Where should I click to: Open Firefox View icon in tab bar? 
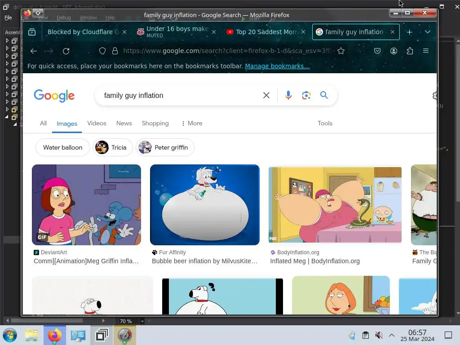32,32
